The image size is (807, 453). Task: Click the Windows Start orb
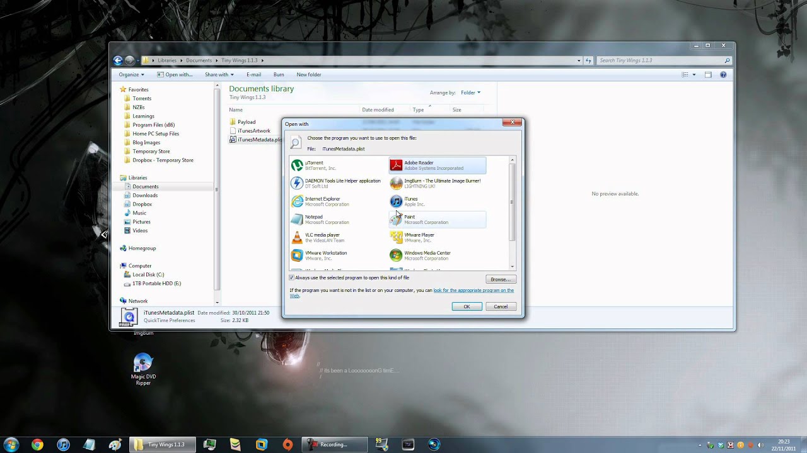click(11, 444)
